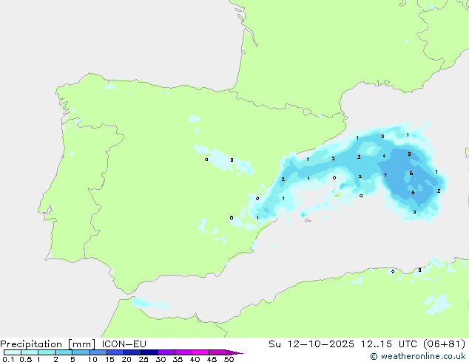Click the 45–50 mm legend color swatch
The image size is (469, 362).
tap(217, 352)
